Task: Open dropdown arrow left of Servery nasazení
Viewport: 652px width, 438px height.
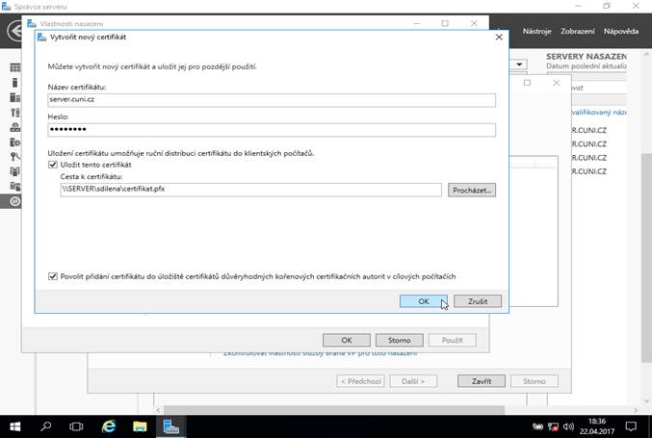Action: (x=519, y=64)
